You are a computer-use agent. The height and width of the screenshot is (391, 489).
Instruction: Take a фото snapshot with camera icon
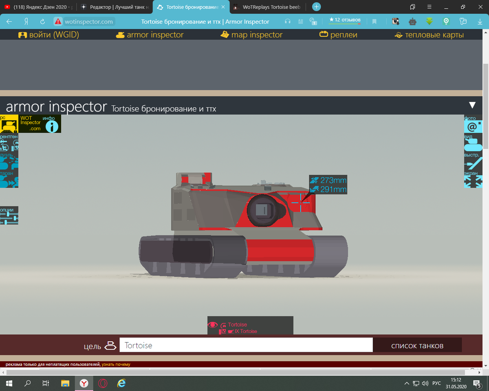pos(473,124)
